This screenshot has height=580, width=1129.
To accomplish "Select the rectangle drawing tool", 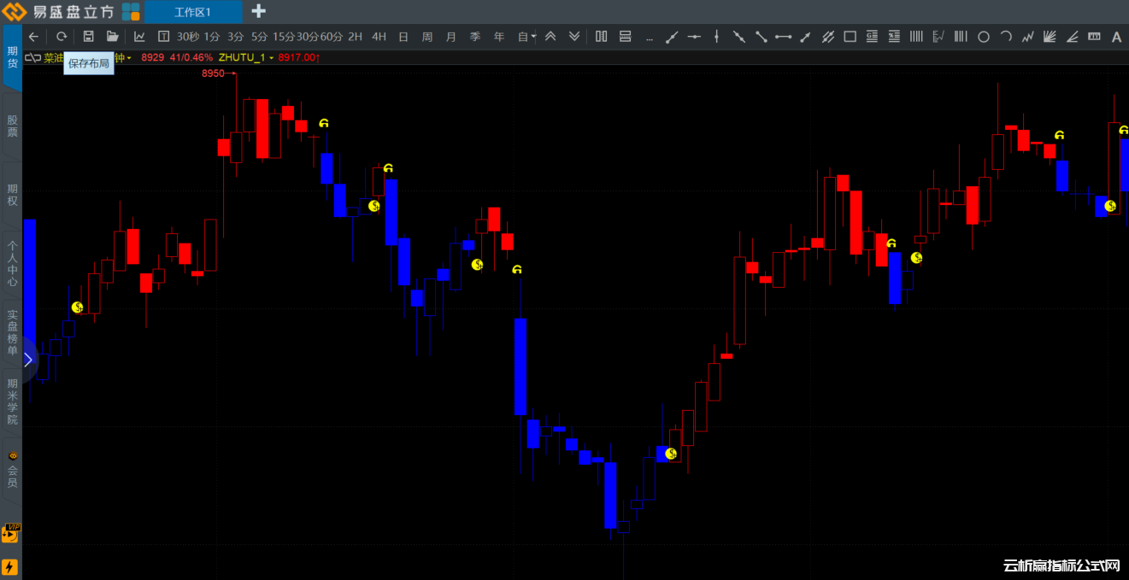I will (x=850, y=37).
